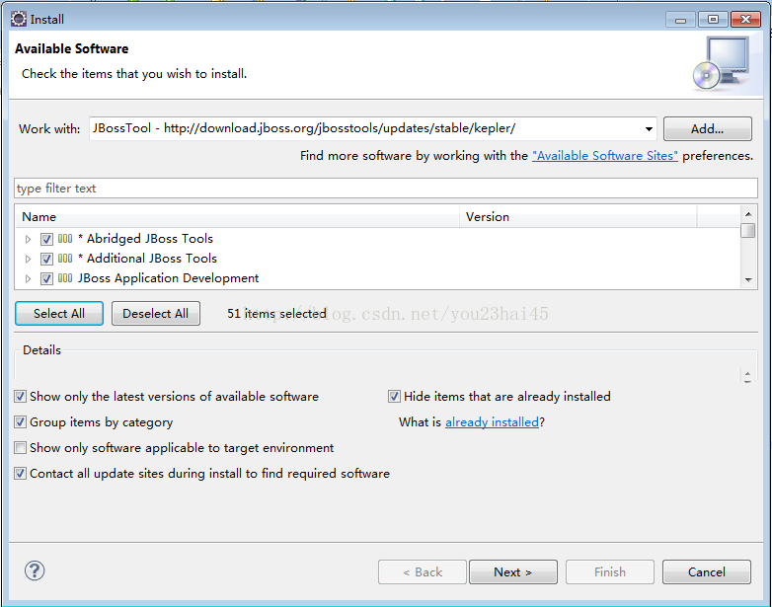Uncheck the Abridged JBoss Tools checkbox
This screenshot has width=772, height=607.
[46, 239]
